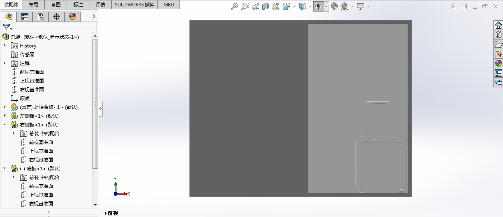The height and width of the screenshot is (217, 503).
Task: Open MBD tab
Action: click(x=169, y=5)
